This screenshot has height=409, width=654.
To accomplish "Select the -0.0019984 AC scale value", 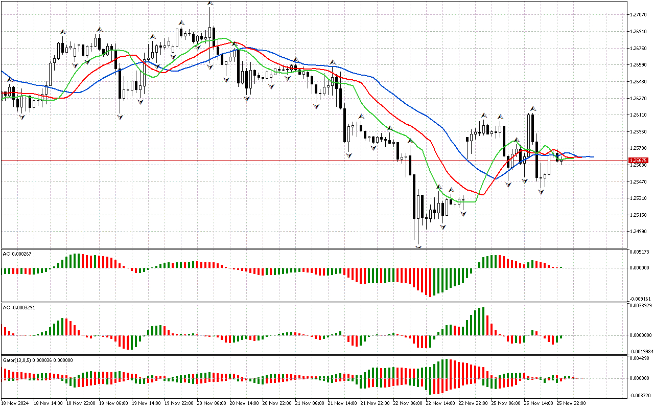I will (641, 351).
